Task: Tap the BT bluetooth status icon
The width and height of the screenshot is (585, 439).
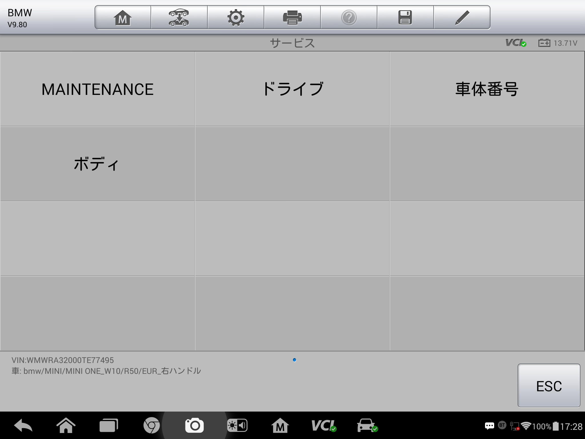Action: point(502,425)
